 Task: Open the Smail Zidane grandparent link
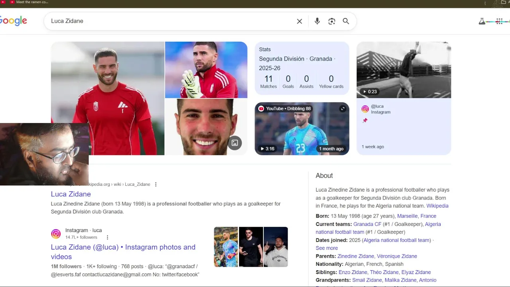point(367,280)
